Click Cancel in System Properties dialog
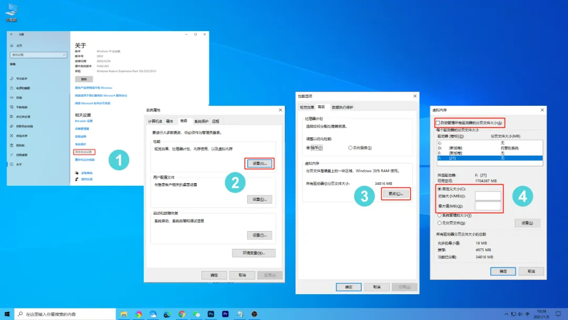Image resolution: width=568 pixels, height=320 pixels. (x=242, y=275)
